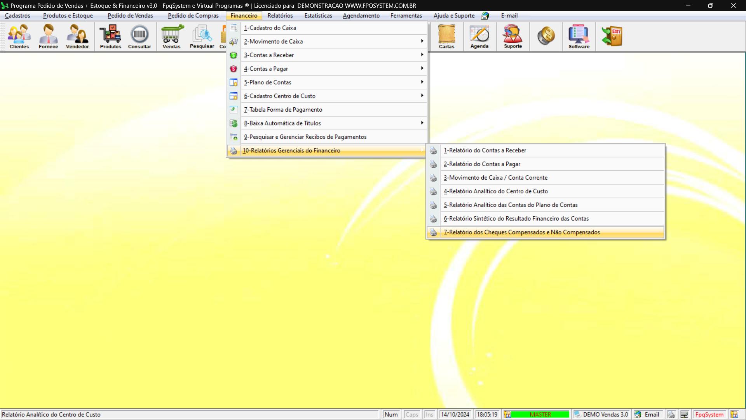746x420 pixels.
Task: Click the Num indicator in status bar
Action: coord(391,415)
